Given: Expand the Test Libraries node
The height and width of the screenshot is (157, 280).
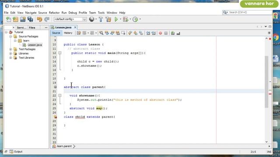Looking at the screenshot, I should point(10,58).
